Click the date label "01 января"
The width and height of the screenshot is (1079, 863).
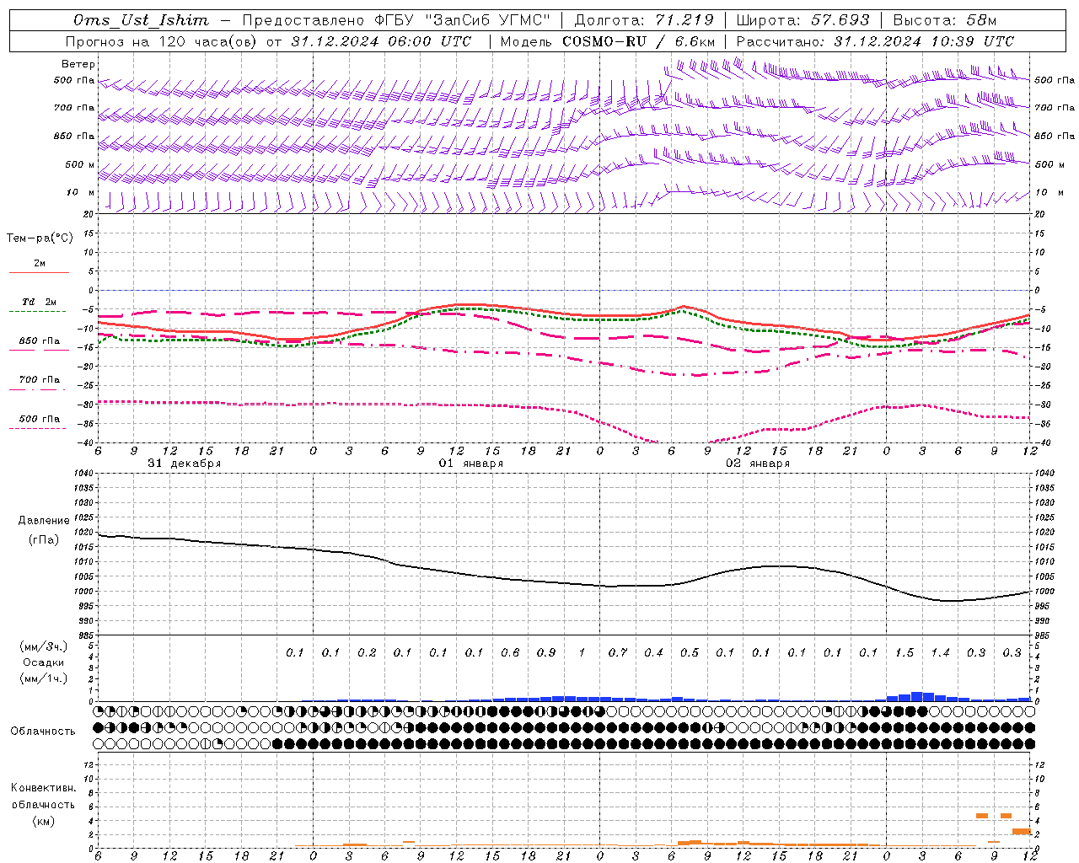pyautogui.click(x=471, y=464)
